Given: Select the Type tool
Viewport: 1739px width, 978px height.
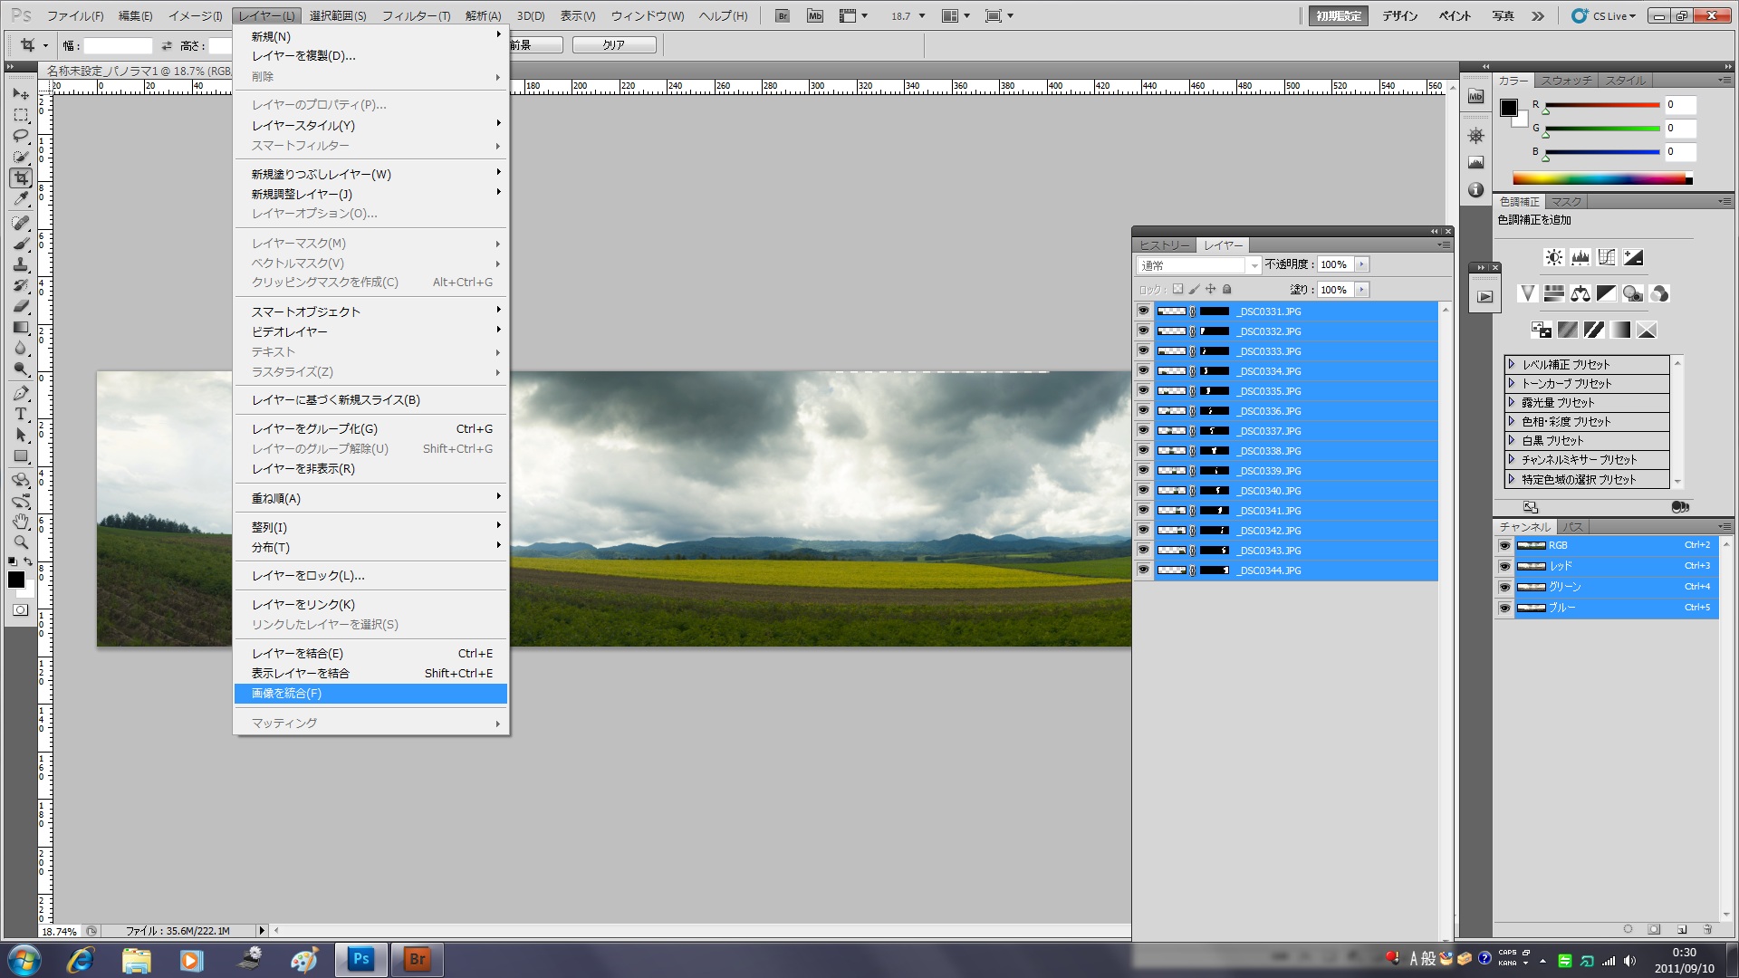Looking at the screenshot, I should (21, 414).
